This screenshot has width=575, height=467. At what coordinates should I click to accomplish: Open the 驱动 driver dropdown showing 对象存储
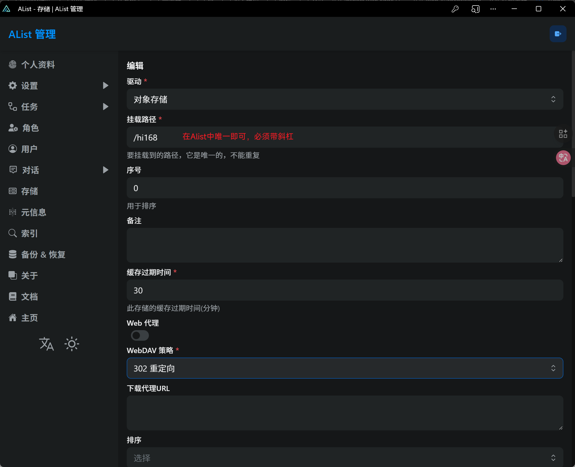[344, 99]
